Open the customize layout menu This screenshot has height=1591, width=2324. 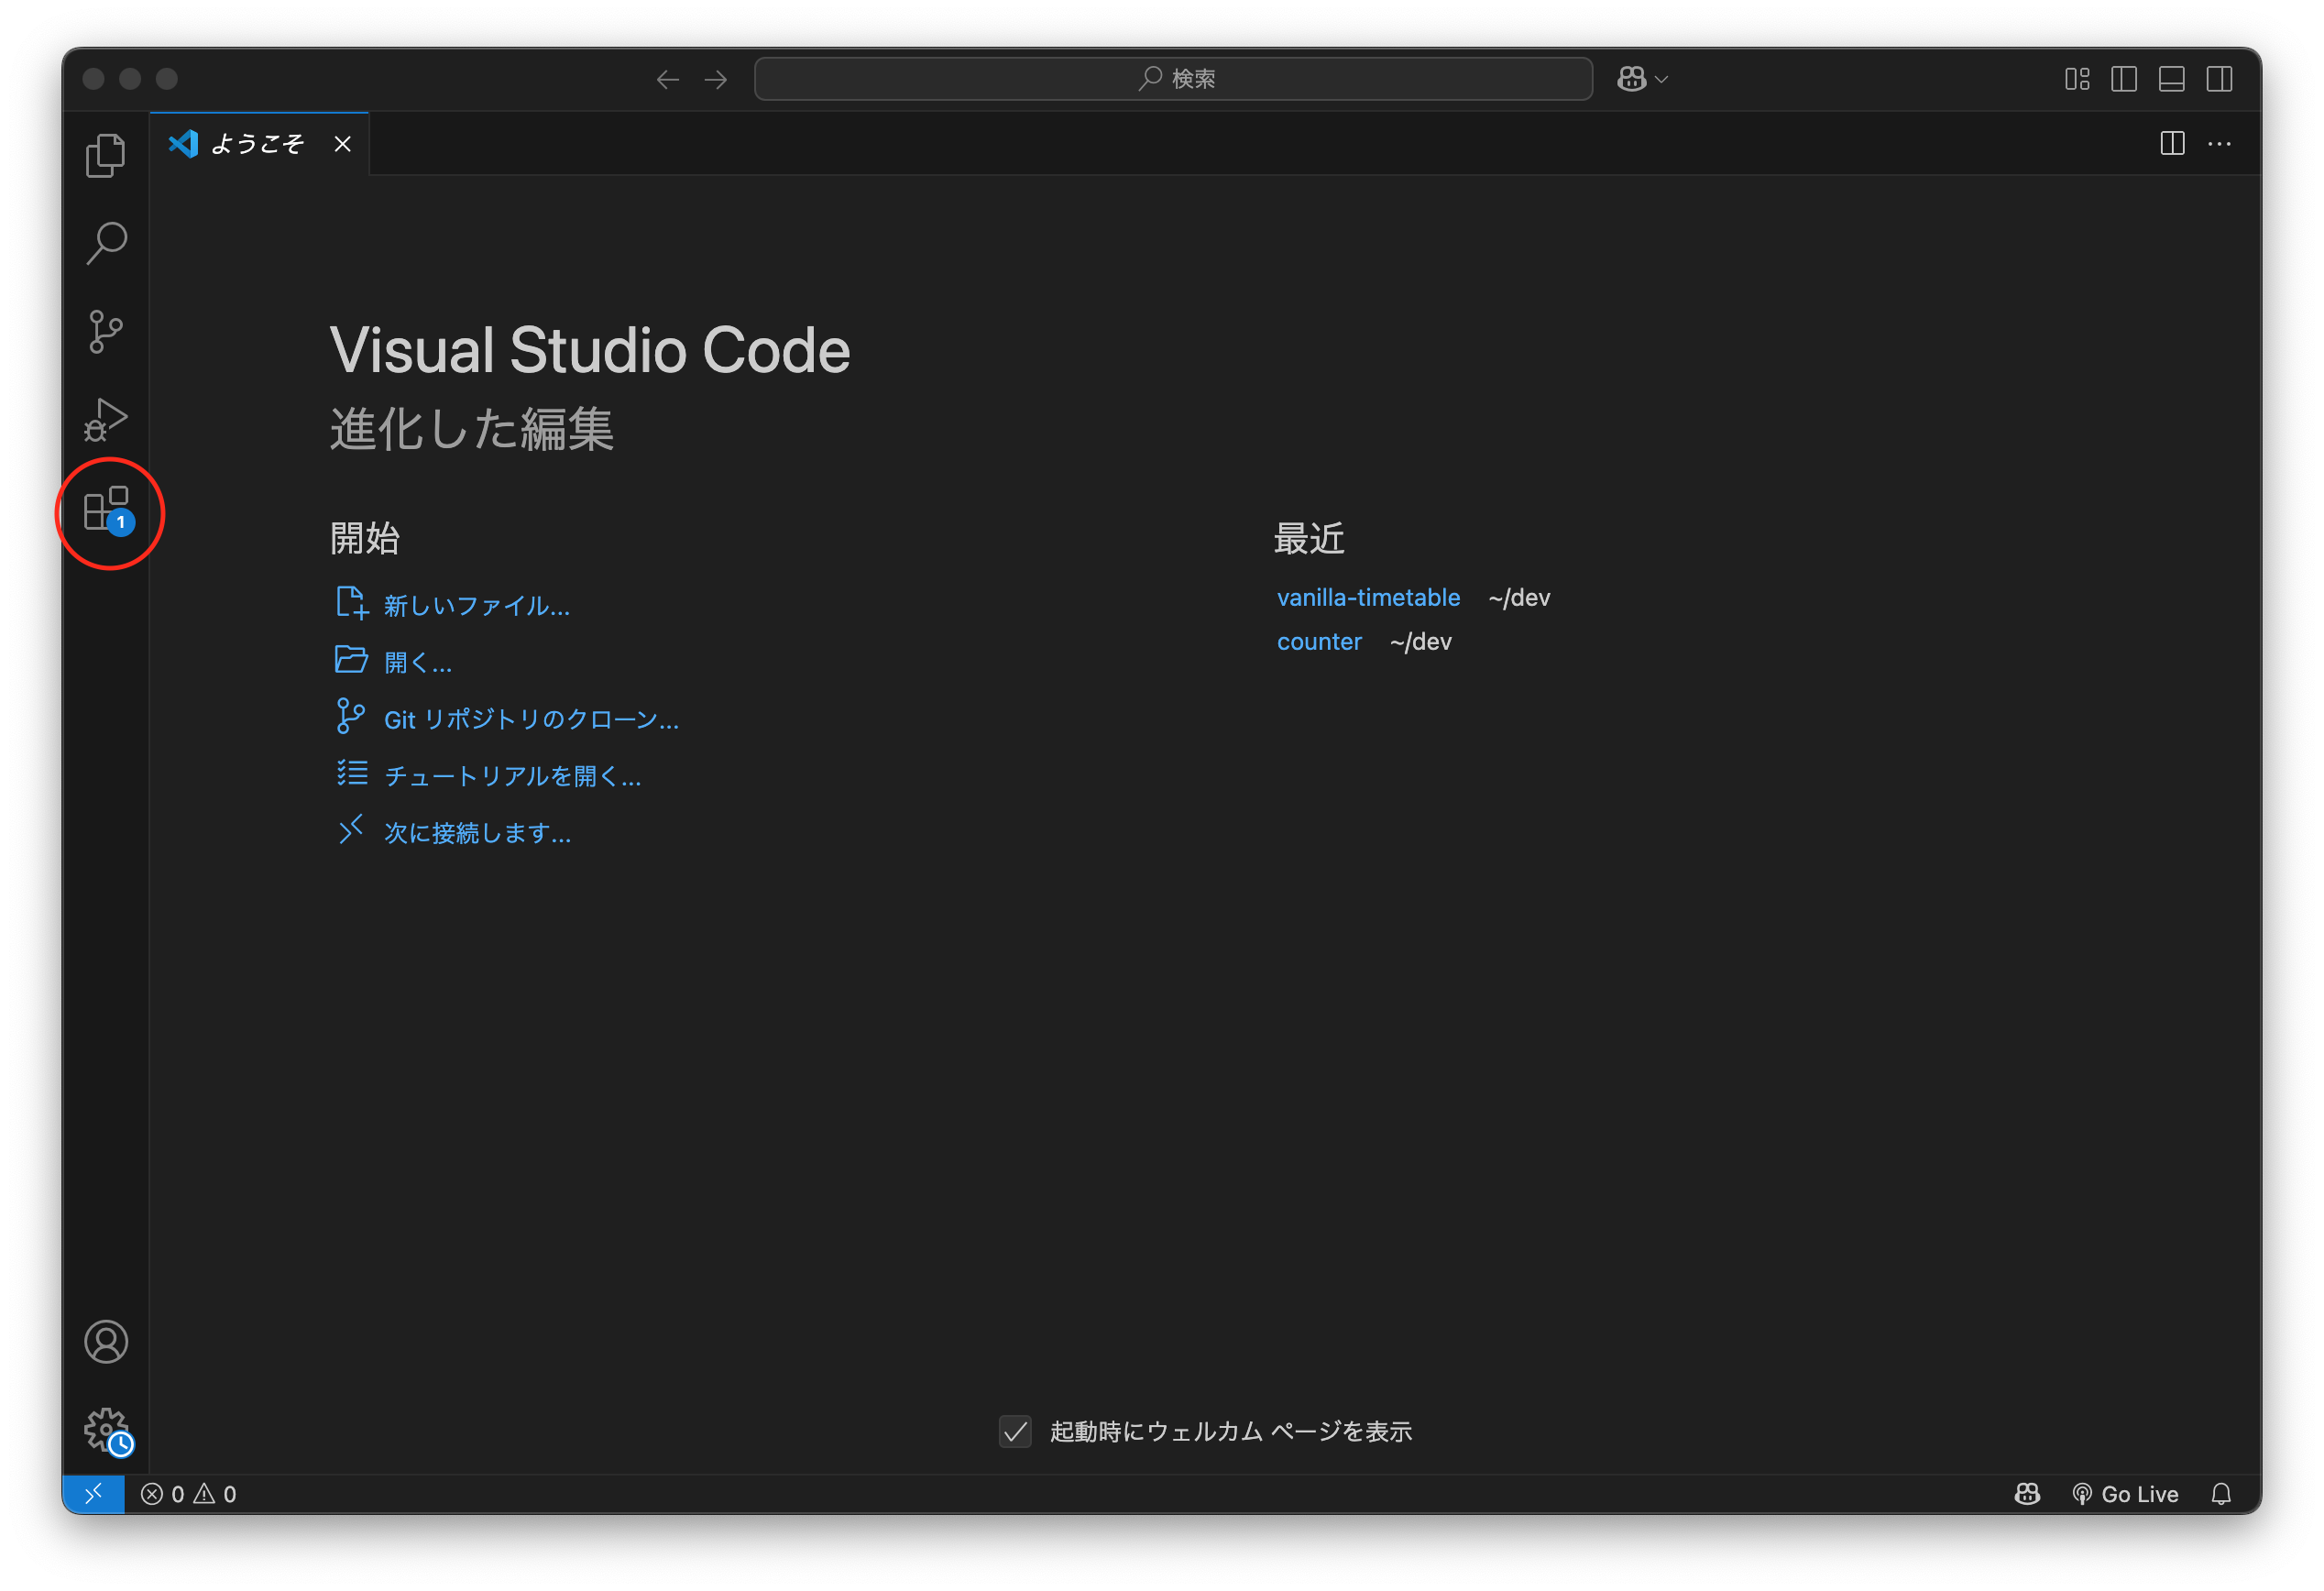point(2077,79)
